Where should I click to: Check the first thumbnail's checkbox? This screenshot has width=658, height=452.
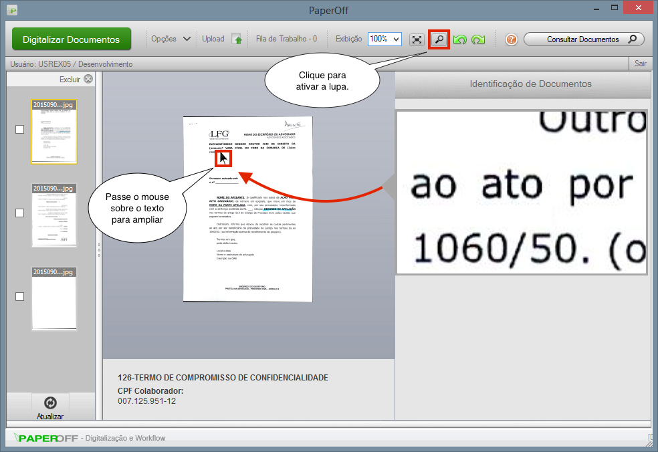(x=19, y=129)
